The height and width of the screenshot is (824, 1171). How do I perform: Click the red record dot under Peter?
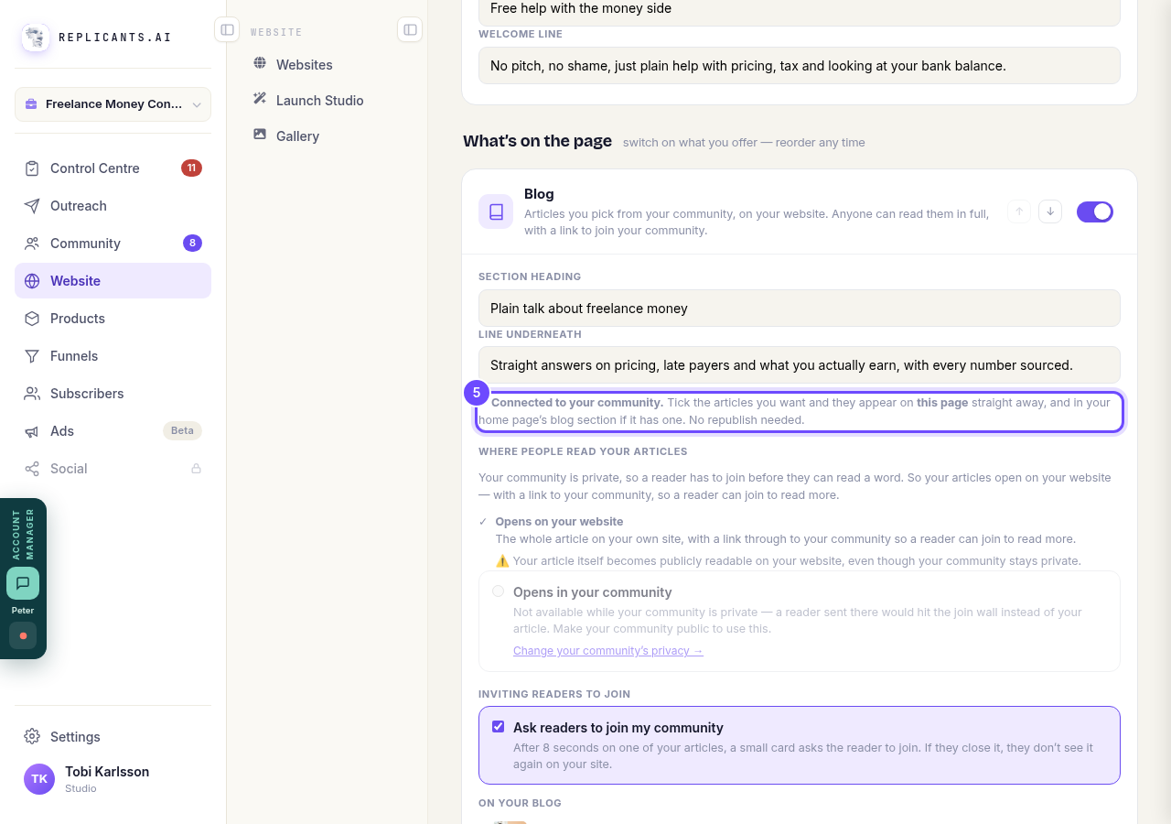point(23,635)
